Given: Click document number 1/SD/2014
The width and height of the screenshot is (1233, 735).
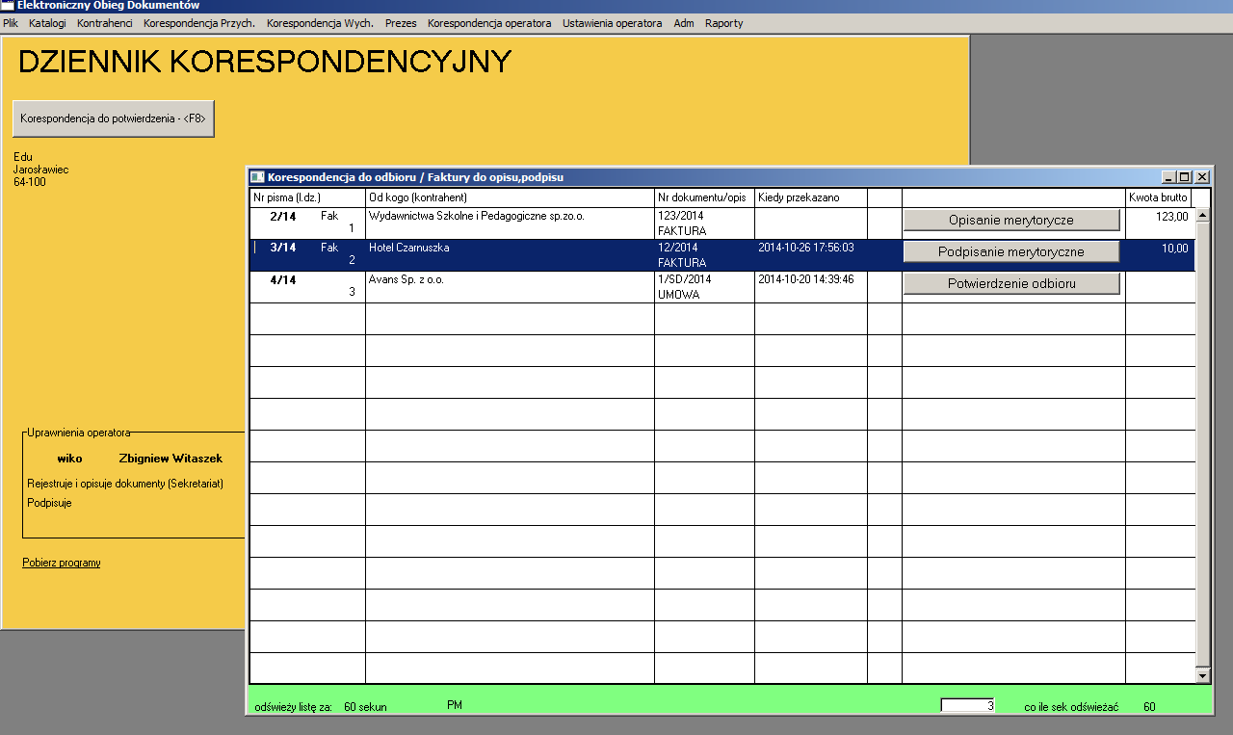Looking at the screenshot, I should 685,280.
